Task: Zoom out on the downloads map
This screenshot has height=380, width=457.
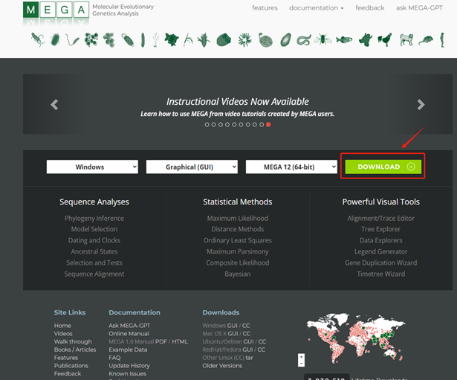Action: coord(301,364)
